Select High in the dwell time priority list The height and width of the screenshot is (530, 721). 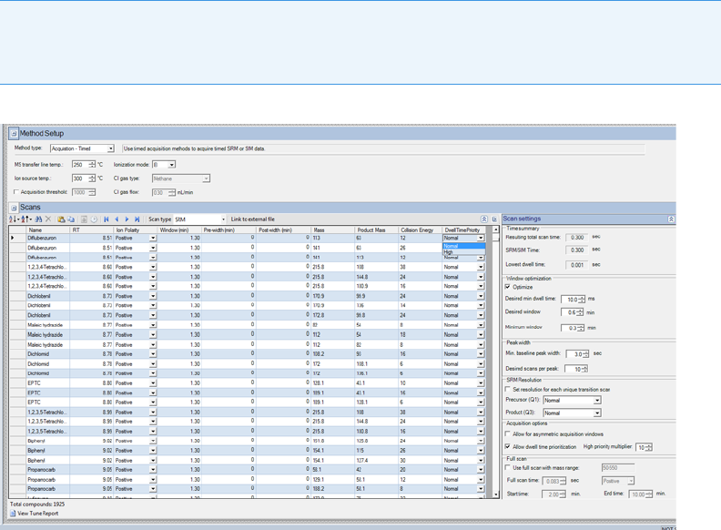click(x=451, y=252)
